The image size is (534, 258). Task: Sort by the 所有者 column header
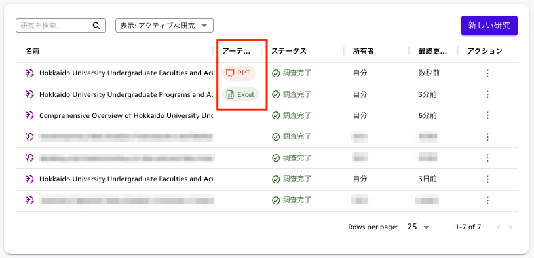point(364,51)
